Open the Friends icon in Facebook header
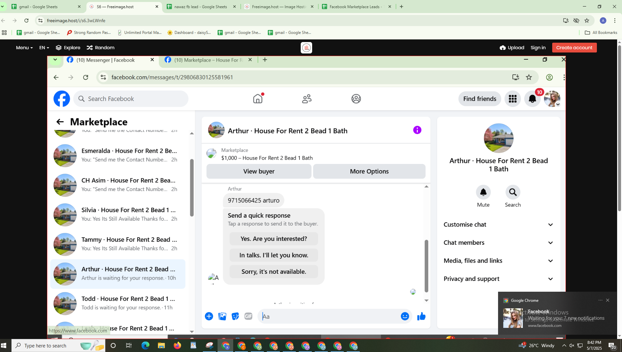Viewport: 622px width, 352px height. click(x=307, y=99)
